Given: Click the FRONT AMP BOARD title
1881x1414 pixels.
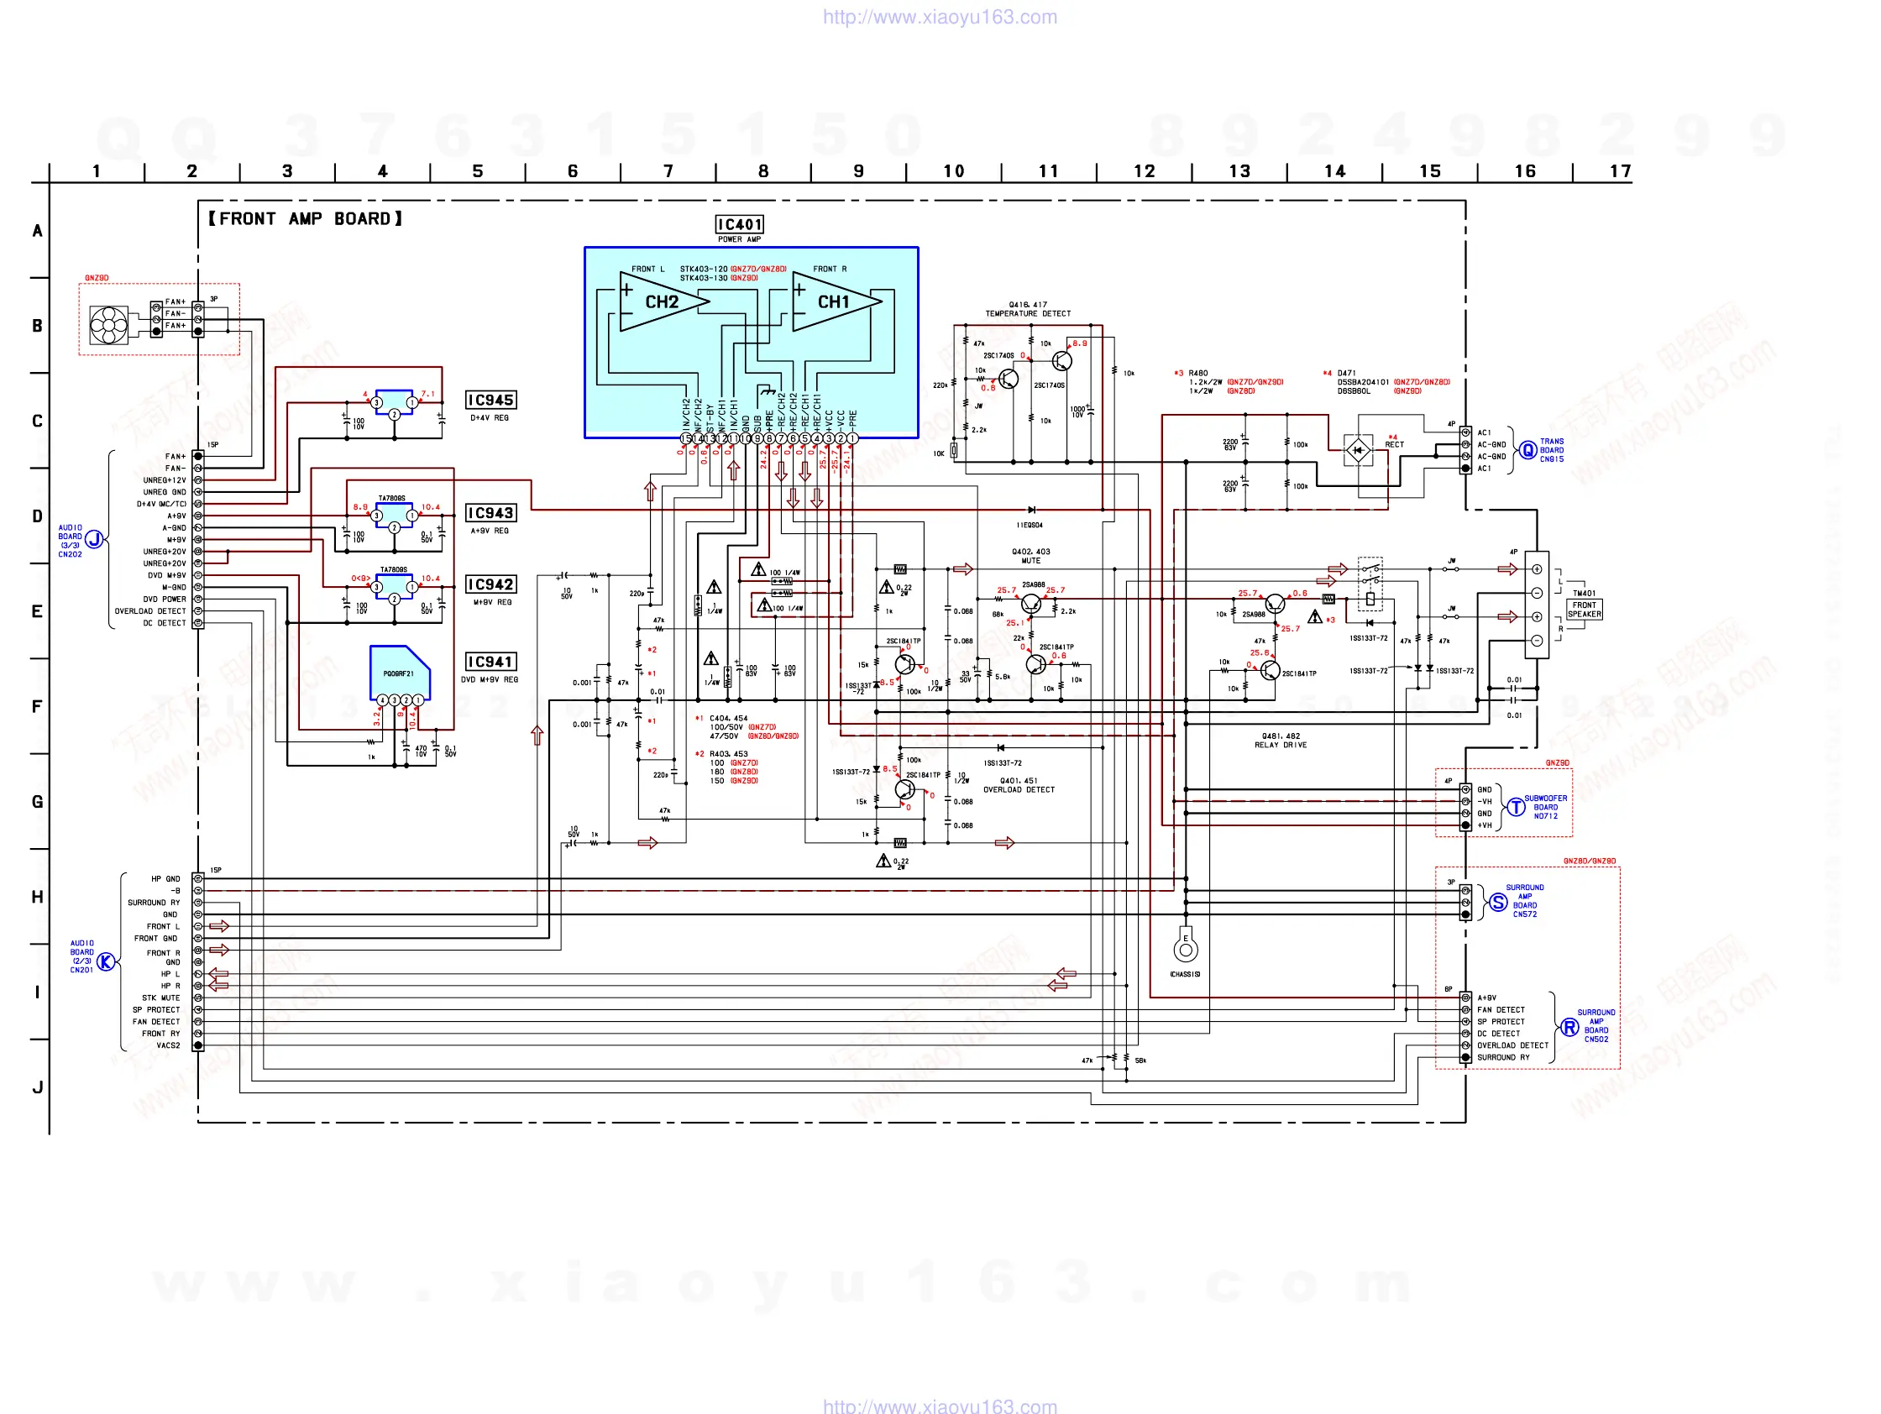Looking at the screenshot, I should point(306,218).
